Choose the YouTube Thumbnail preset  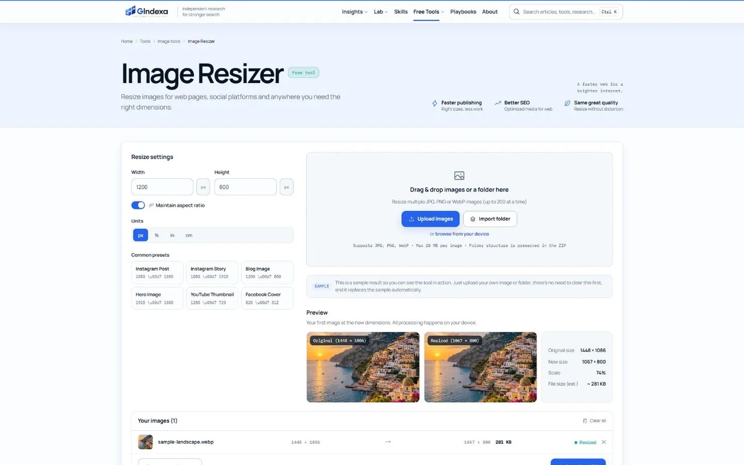[212, 298]
